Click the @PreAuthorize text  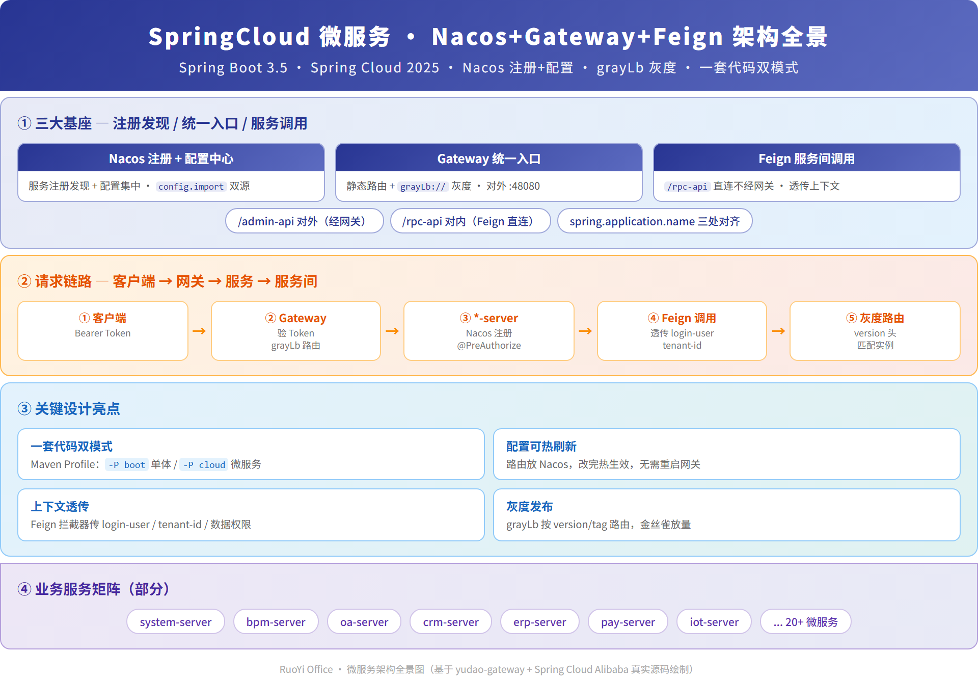pos(489,346)
